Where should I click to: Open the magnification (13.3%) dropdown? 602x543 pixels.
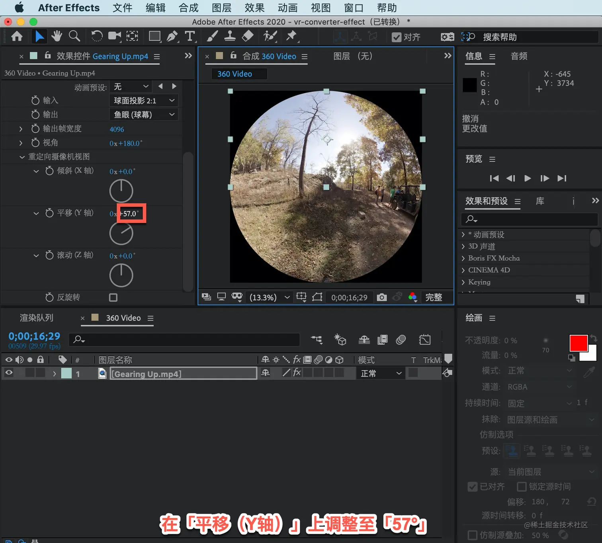pos(270,297)
